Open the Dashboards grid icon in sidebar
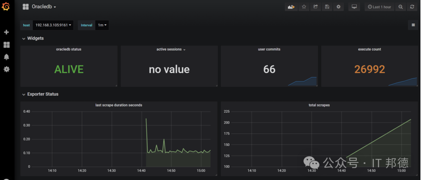 7,45
